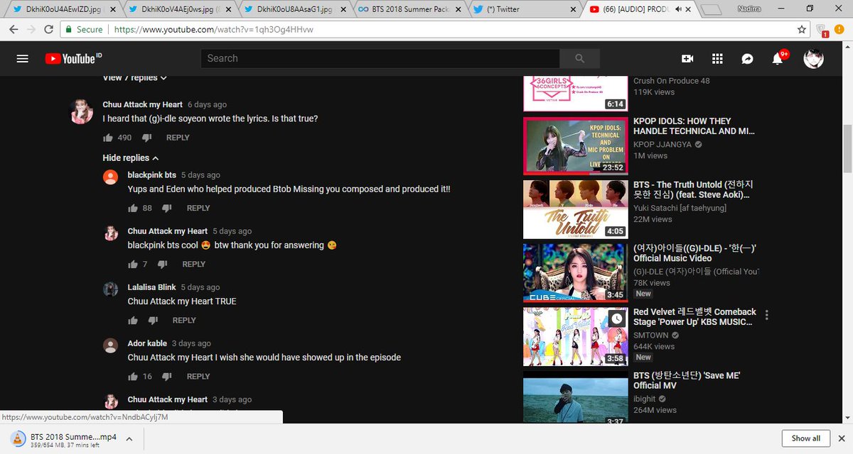Open KPOP IDOLS technical problems video thumbnail
853x454 pixels.
[x=576, y=145]
